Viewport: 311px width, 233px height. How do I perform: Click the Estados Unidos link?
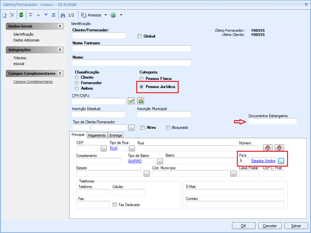tap(263, 161)
